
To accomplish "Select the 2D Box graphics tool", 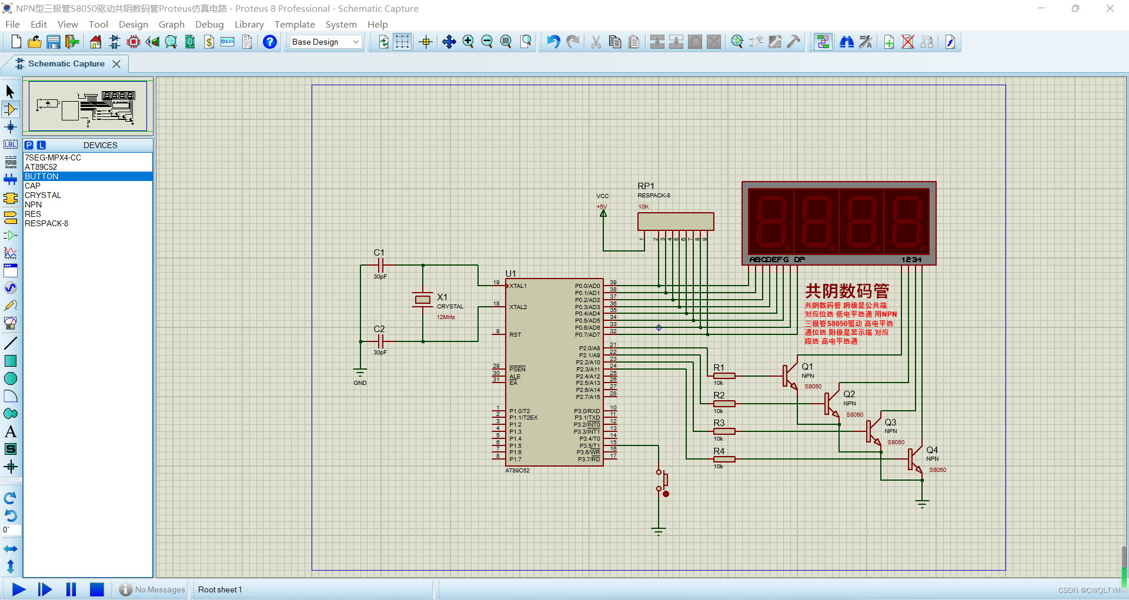I will [x=11, y=361].
